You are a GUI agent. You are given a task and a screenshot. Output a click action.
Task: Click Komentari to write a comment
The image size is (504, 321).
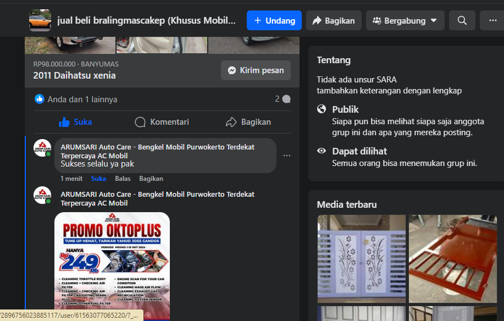[x=162, y=122]
